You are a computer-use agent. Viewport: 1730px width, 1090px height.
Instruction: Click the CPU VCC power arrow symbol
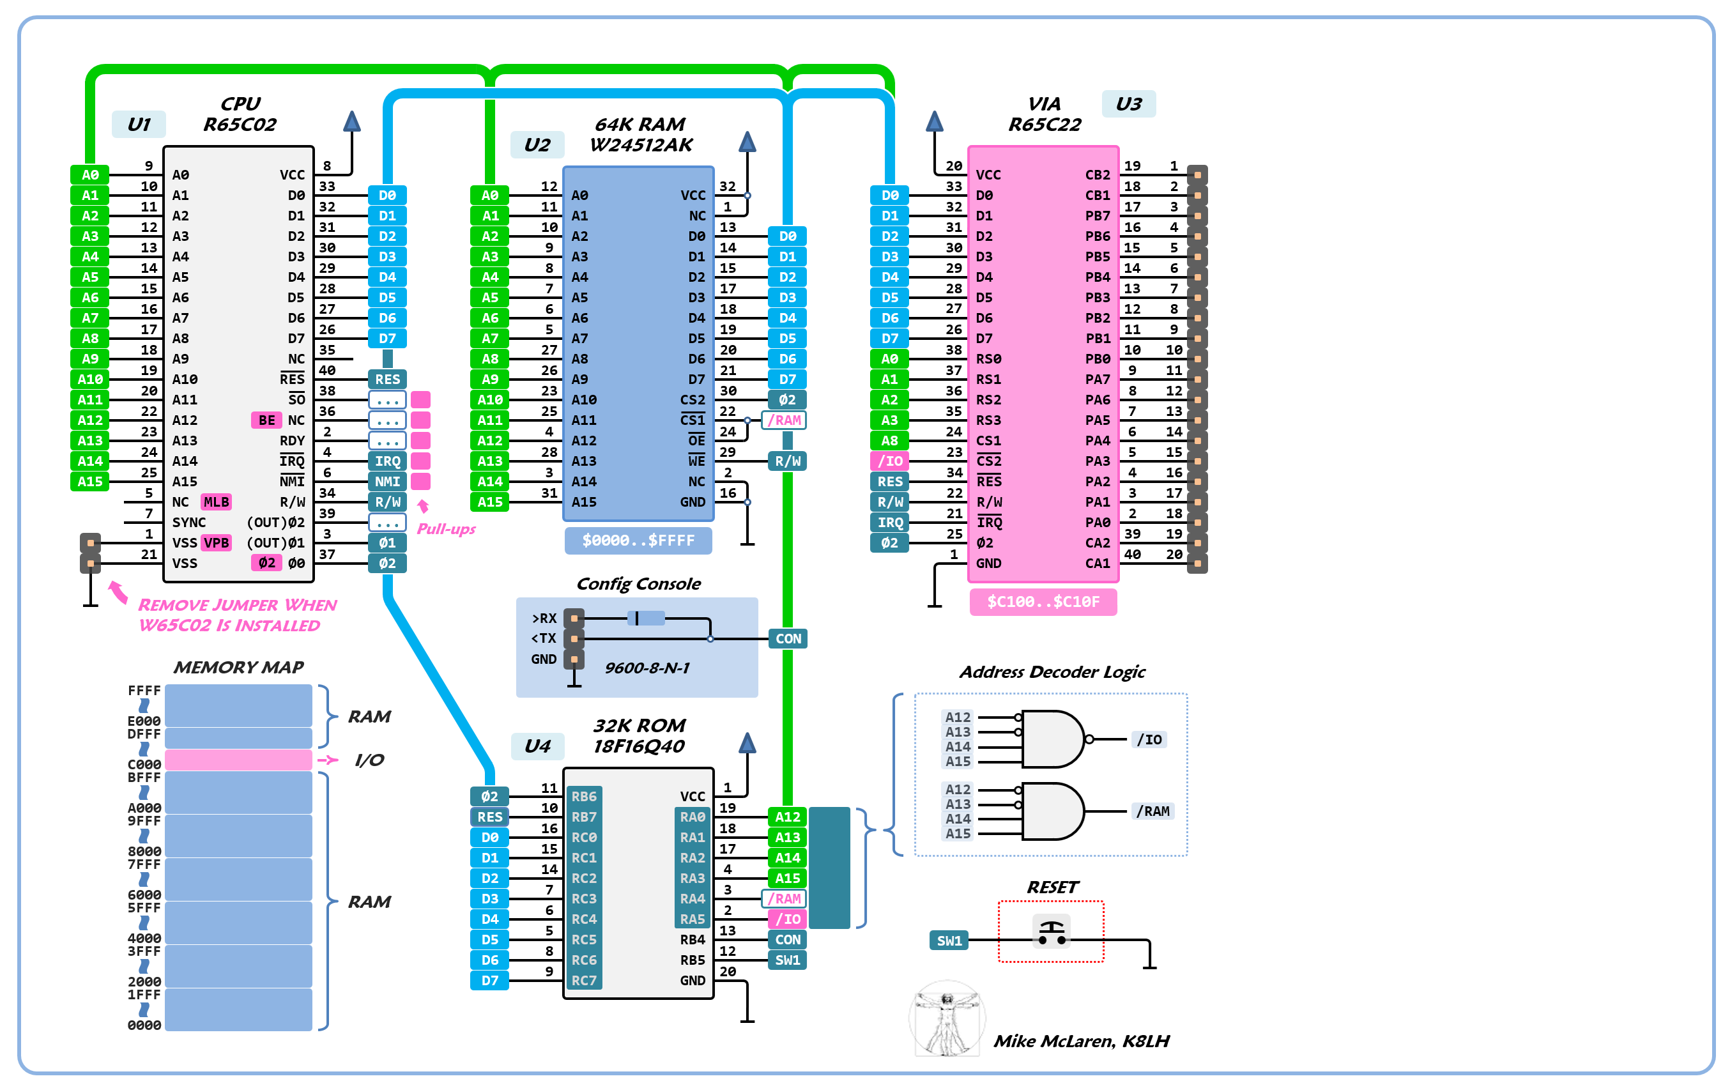click(x=351, y=122)
